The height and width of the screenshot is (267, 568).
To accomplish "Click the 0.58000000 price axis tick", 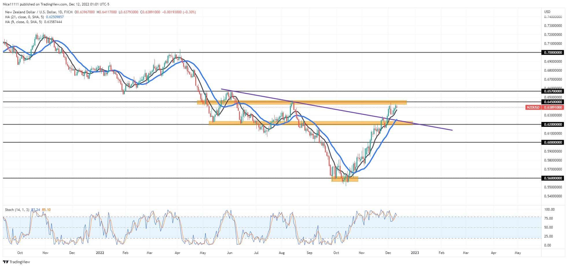I will 553,160.
